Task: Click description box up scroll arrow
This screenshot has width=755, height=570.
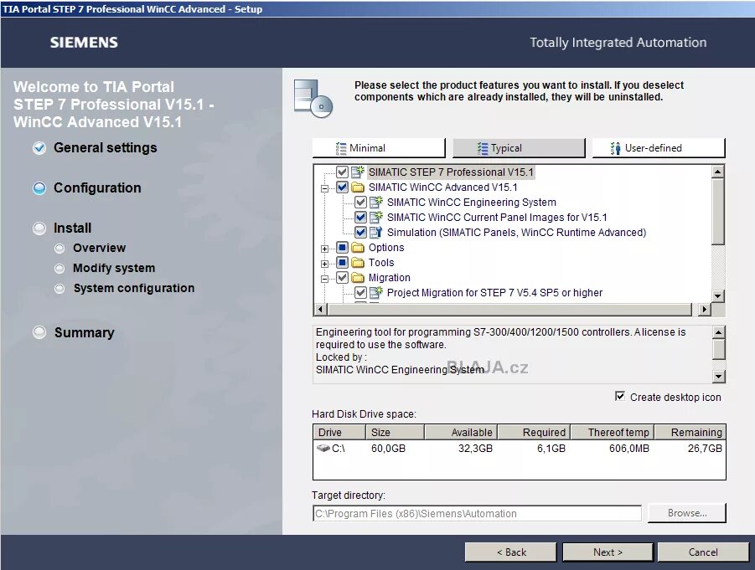Action: pos(718,332)
